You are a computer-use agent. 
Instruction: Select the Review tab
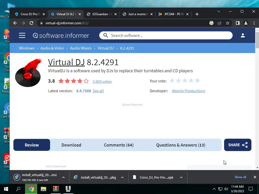pos(32,145)
